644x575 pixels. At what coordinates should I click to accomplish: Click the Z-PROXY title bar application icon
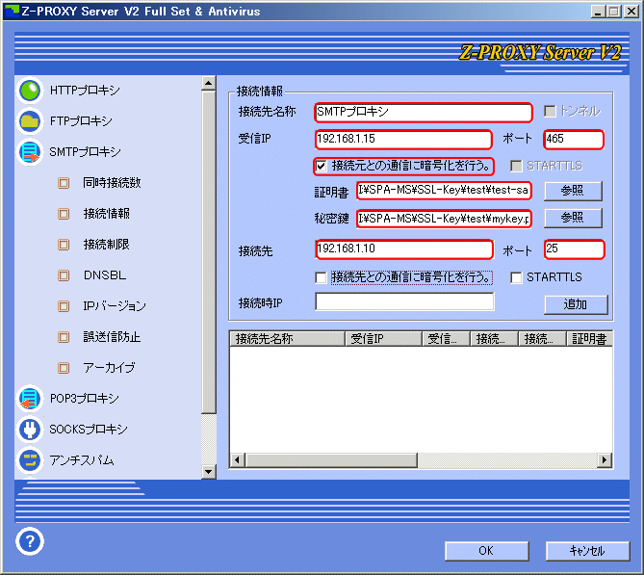12,12
